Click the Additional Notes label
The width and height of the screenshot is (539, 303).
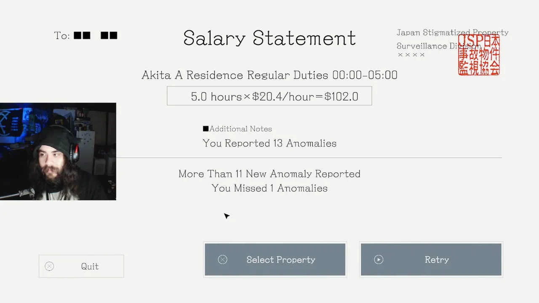[x=240, y=129]
